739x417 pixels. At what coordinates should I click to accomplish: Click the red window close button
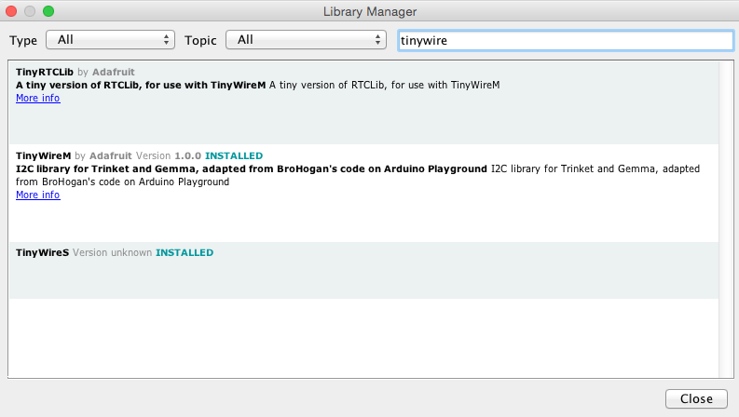11,11
